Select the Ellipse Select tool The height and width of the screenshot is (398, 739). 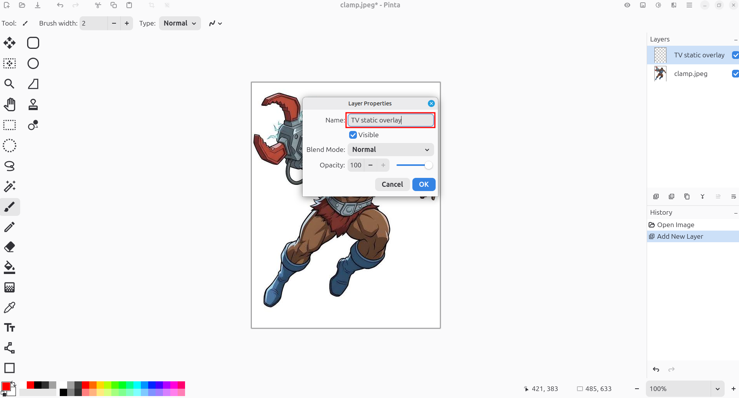(x=10, y=146)
